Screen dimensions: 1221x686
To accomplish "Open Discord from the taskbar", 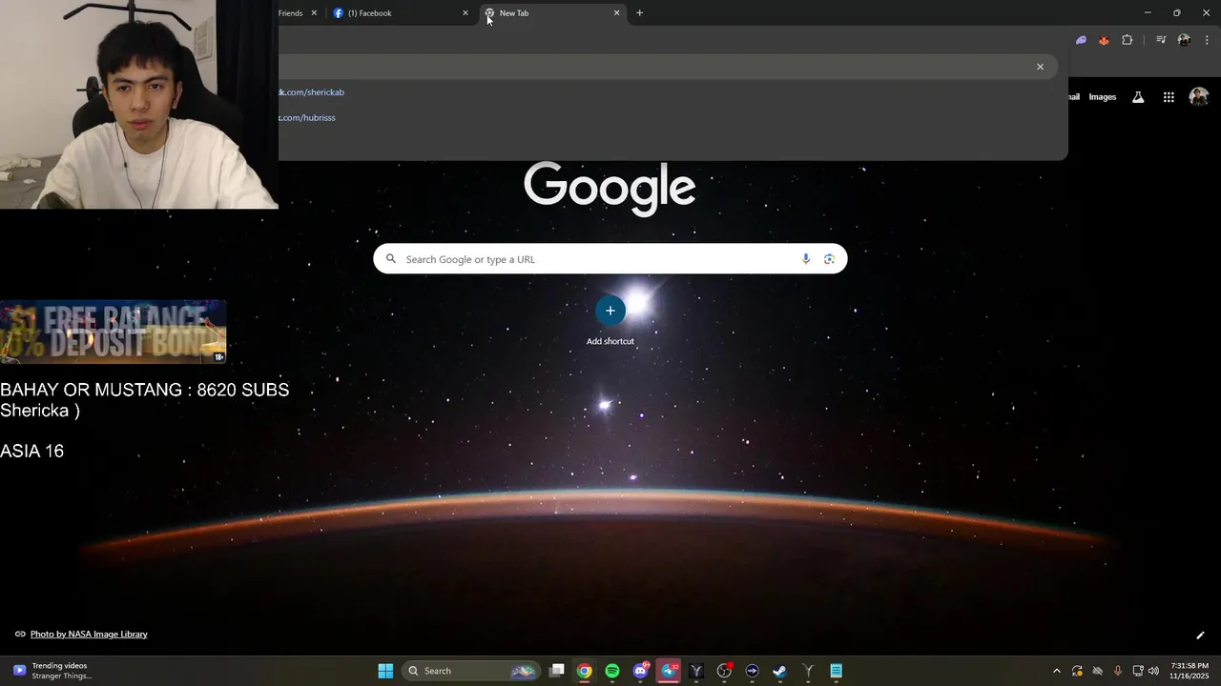I will [640, 671].
